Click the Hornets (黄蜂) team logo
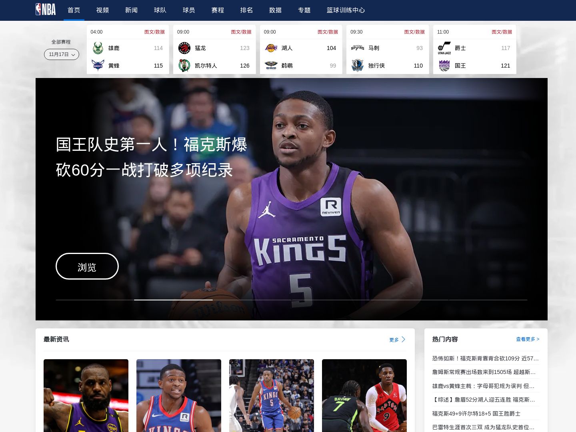This screenshot has height=432, width=576. [98, 66]
